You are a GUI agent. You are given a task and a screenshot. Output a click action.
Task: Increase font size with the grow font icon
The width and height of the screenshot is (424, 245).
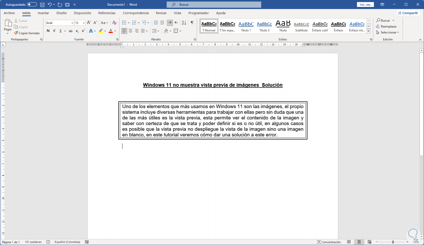(x=89, y=23)
